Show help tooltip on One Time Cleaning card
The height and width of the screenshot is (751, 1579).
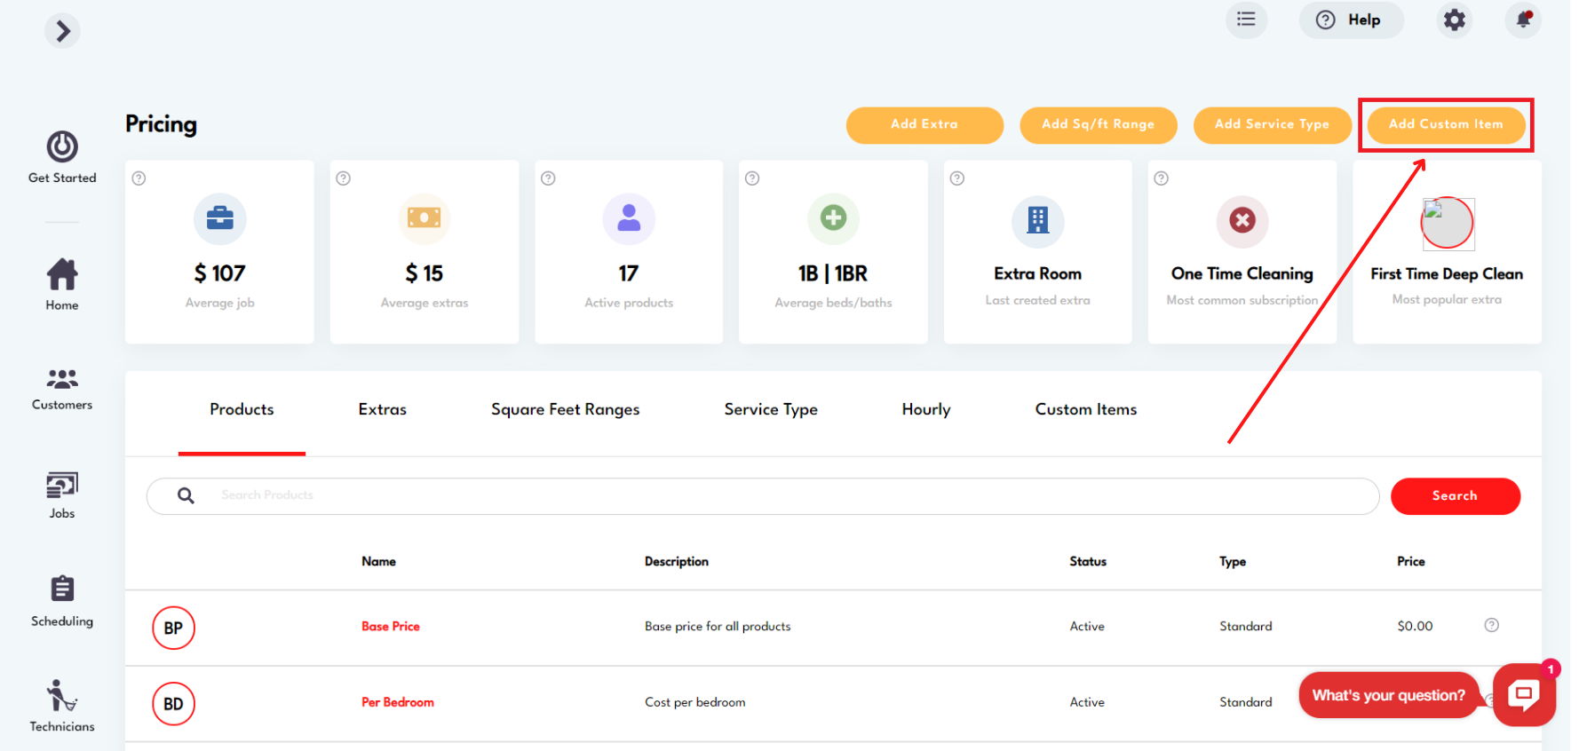[1161, 178]
